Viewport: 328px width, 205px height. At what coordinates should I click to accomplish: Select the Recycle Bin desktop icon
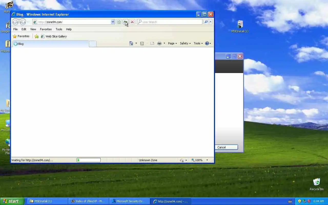[317, 184]
